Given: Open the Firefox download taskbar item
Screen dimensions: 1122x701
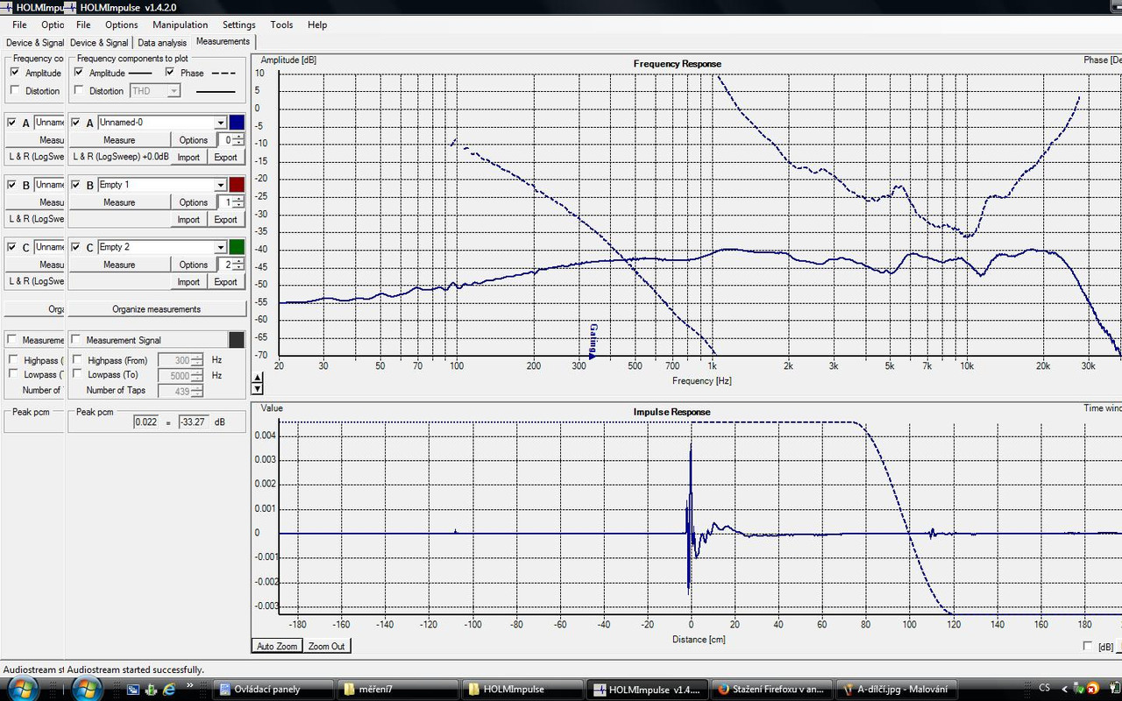Looking at the screenshot, I should pos(770,689).
